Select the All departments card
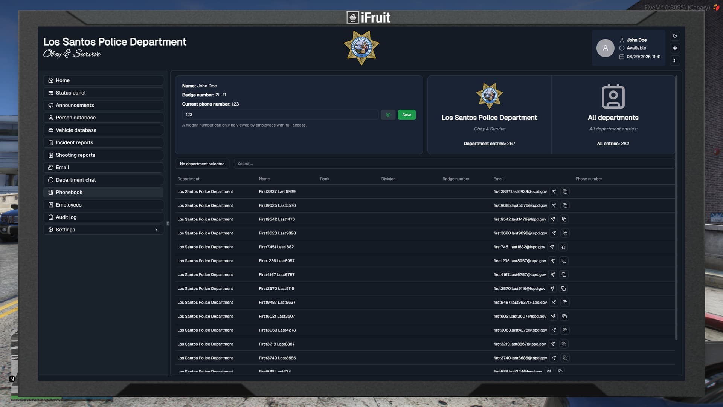This screenshot has height=407, width=723. coord(613,115)
